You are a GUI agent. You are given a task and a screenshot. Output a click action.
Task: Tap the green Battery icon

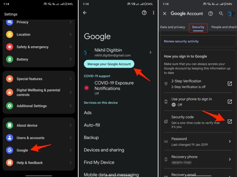click(x=10, y=59)
